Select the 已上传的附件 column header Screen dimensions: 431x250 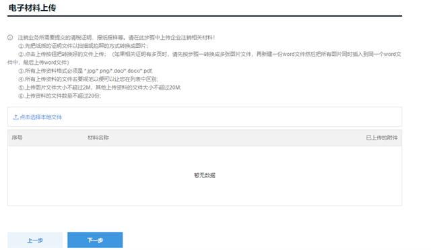pyautogui.click(x=382, y=137)
